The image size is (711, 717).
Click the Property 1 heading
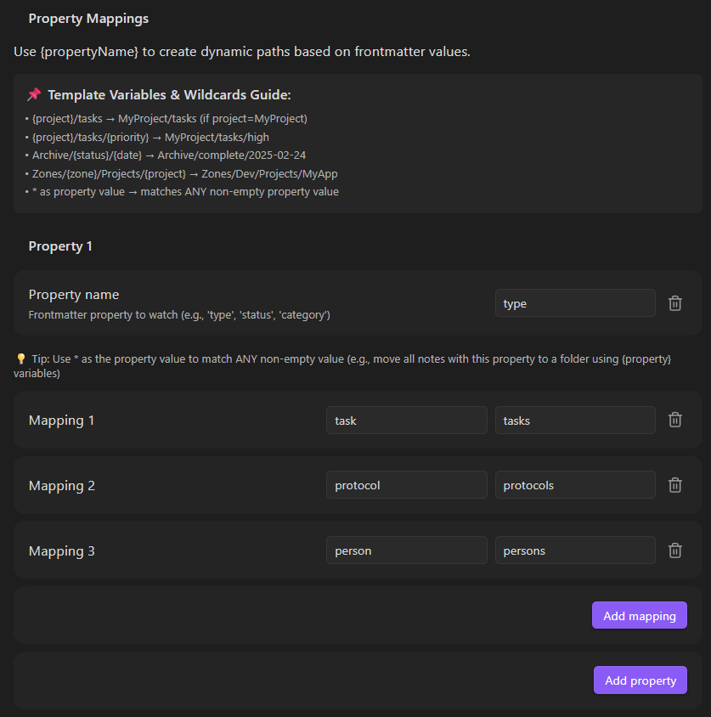pos(60,246)
